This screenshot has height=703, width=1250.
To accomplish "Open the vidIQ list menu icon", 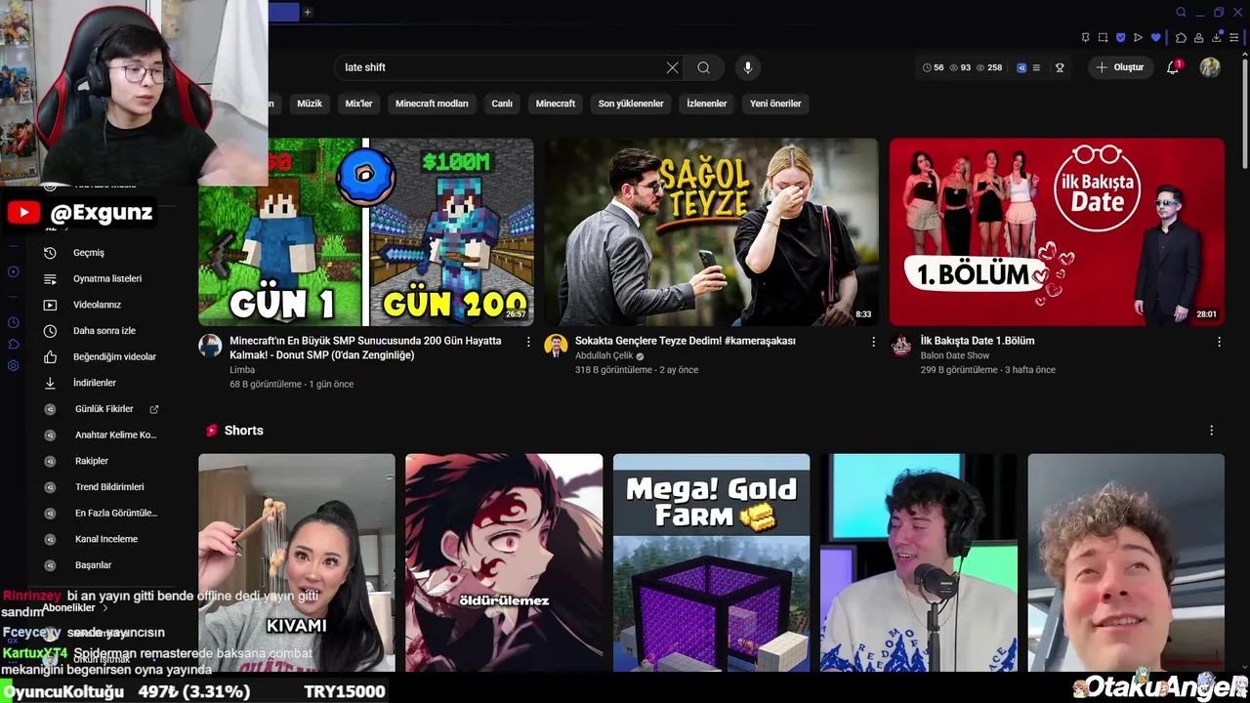I will 1036,67.
